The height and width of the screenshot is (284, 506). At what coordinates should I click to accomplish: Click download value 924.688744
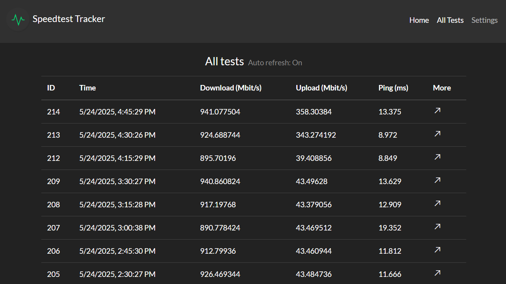[x=220, y=135]
